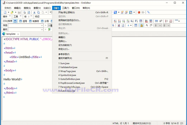Switch to comma-separated mode 逗号
Screen dimensions: 187x125
[x=23, y=21]
